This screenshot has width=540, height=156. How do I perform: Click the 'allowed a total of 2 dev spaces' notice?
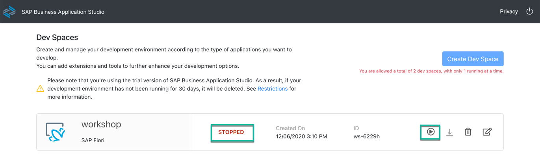(431, 71)
